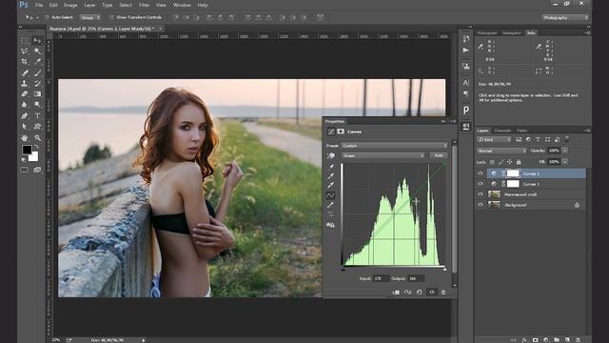Select the Crop tool
This screenshot has height=343, width=609.
point(25,61)
